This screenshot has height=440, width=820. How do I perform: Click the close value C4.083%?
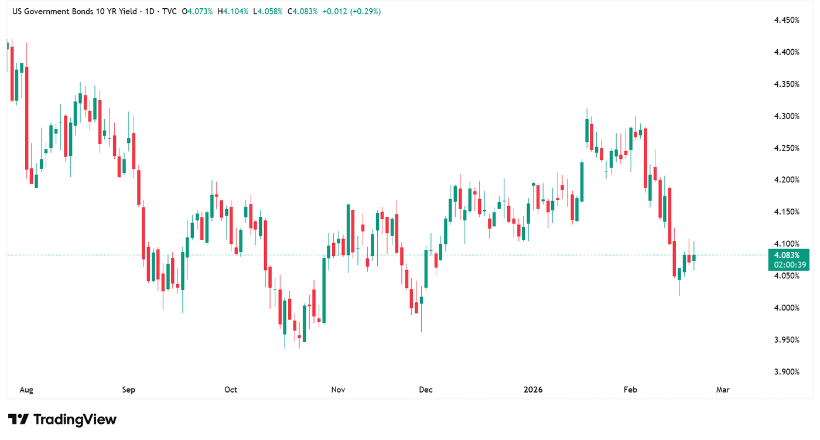(302, 11)
